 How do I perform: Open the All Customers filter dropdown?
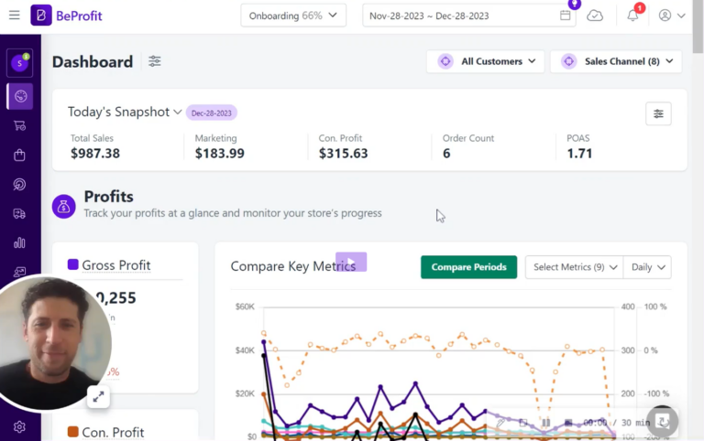click(x=485, y=61)
